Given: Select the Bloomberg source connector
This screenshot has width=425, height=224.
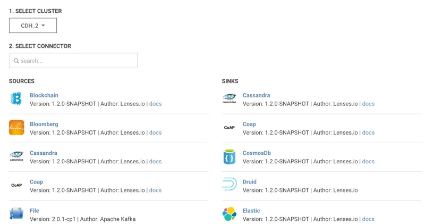Looking at the screenshot, I should [44, 124].
